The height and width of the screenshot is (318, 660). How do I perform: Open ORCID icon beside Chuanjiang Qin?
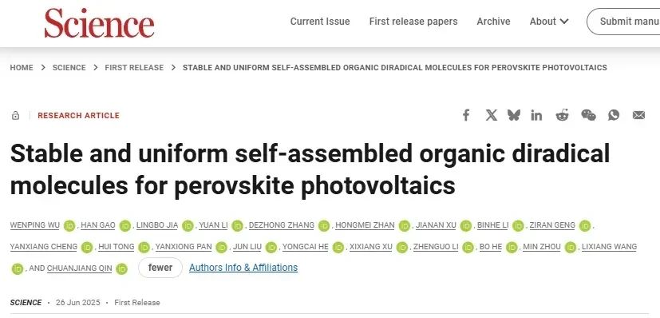tap(121, 268)
